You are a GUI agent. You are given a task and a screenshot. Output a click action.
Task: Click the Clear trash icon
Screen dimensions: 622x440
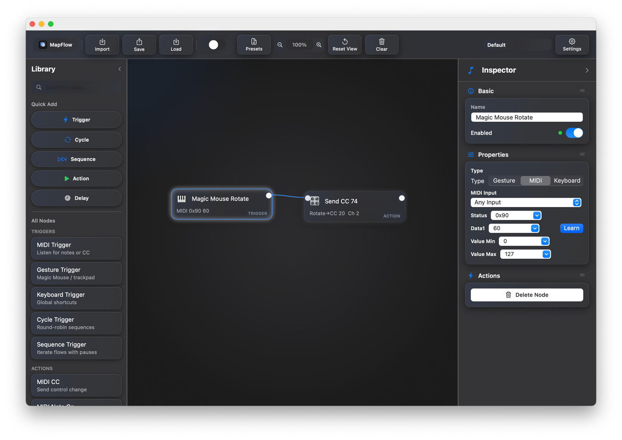[x=381, y=41]
